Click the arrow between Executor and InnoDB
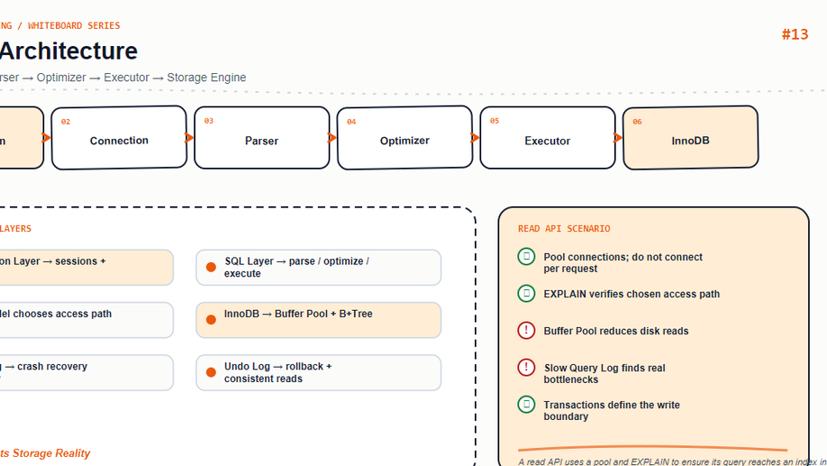 618,138
